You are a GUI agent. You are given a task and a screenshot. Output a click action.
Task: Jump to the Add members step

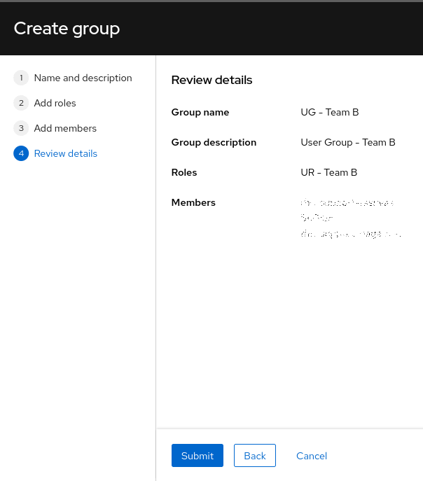pyautogui.click(x=65, y=128)
